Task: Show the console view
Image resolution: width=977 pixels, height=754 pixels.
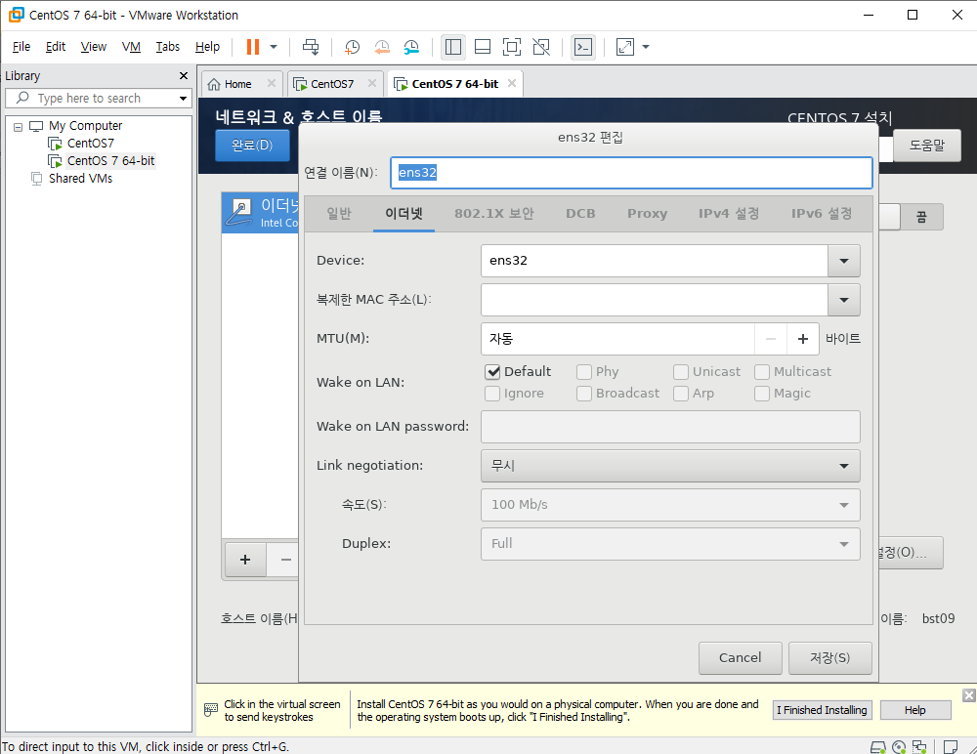Action: coord(583,47)
